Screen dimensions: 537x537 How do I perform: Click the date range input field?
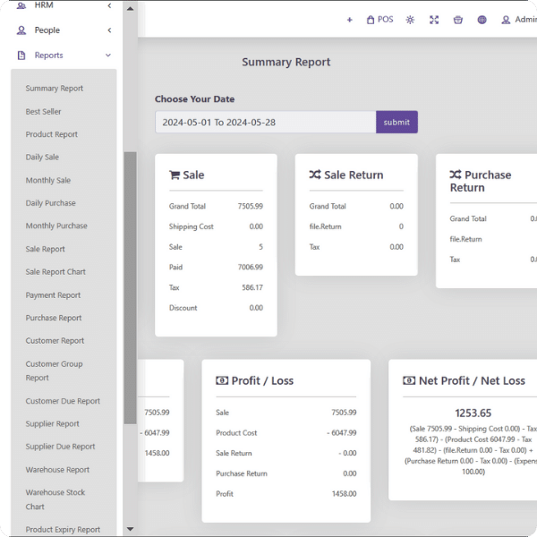[x=265, y=123]
